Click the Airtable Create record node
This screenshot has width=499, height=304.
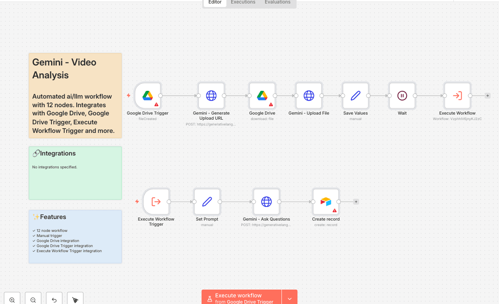click(x=326, y=201)
